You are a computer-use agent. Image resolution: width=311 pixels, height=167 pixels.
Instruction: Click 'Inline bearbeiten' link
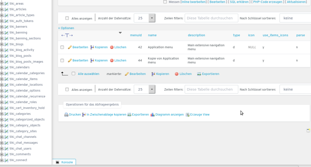(194, 2)
